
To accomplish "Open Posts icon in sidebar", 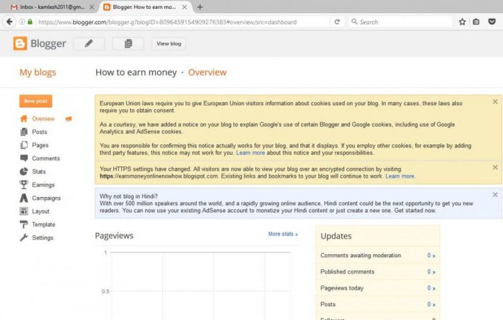I will click(24, 132).
